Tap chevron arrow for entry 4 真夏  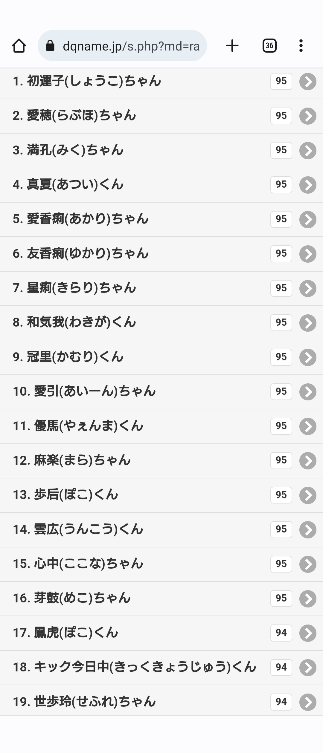(308, 185)
